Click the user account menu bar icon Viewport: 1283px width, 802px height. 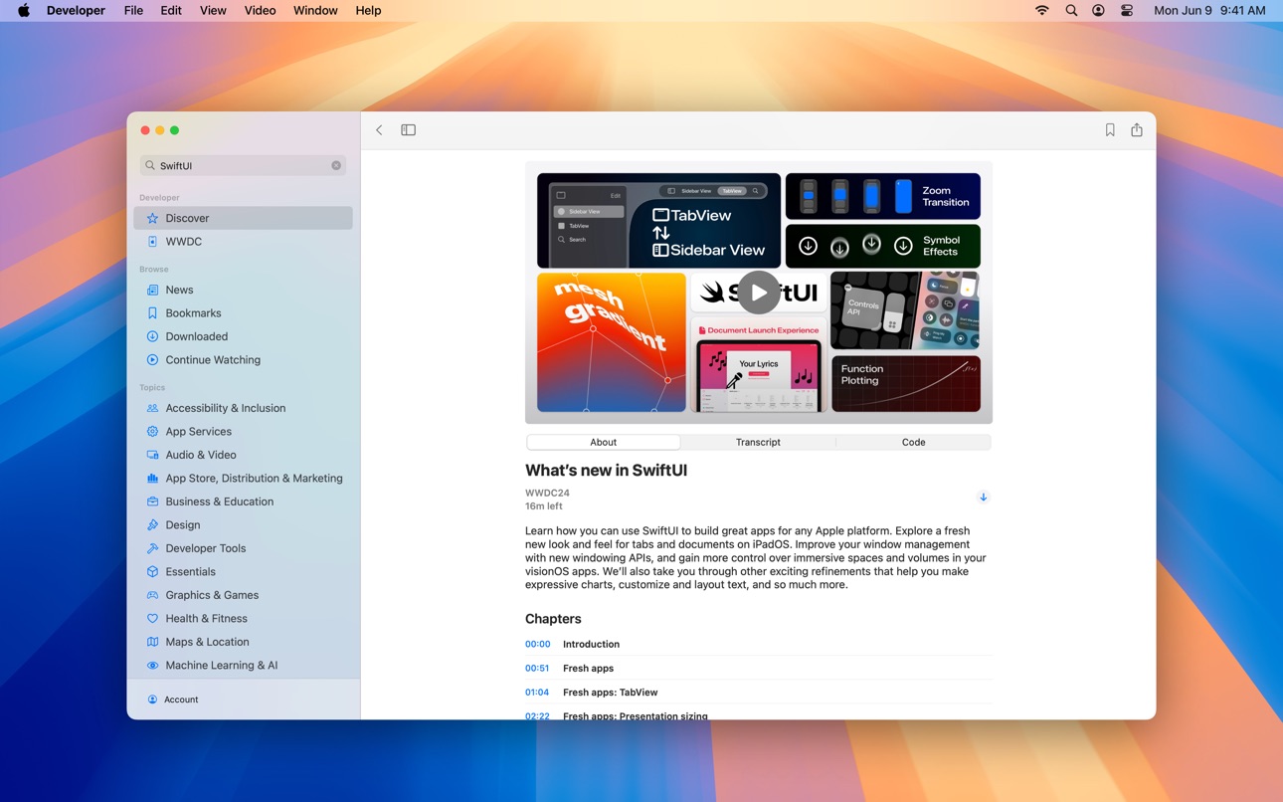coord(1098,10)
